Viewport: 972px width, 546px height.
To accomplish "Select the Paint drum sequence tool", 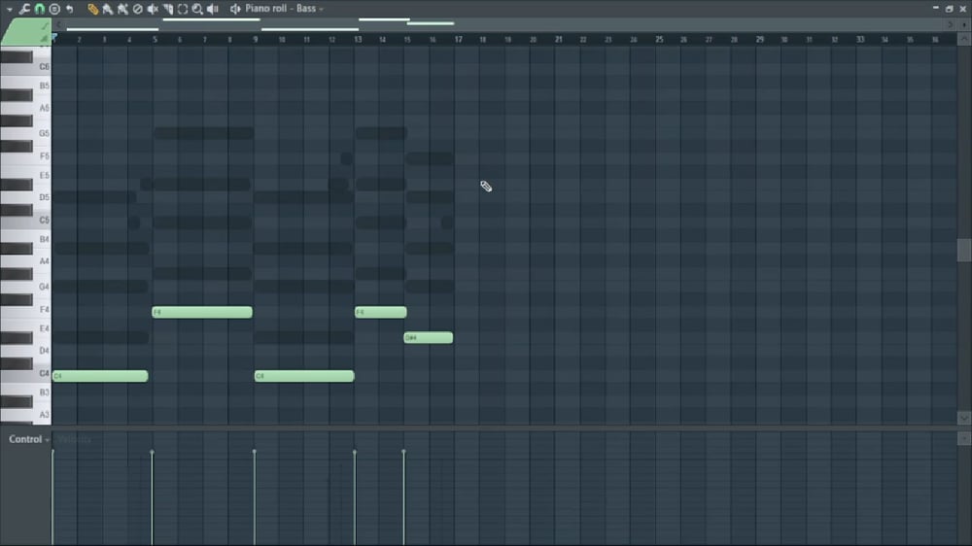I will (x=122, y=9).
